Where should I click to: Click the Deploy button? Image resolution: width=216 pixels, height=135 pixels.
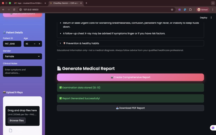(x=203, y=18)
